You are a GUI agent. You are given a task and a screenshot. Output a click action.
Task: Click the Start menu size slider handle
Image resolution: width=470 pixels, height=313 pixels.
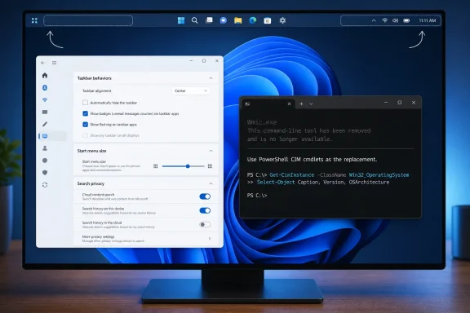tap(188, 166)
